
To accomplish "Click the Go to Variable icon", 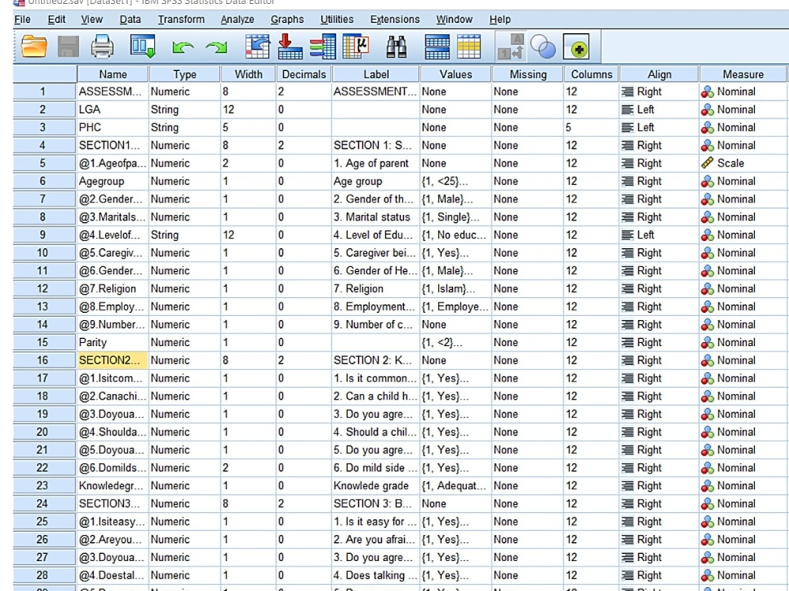I will point(290,46).
